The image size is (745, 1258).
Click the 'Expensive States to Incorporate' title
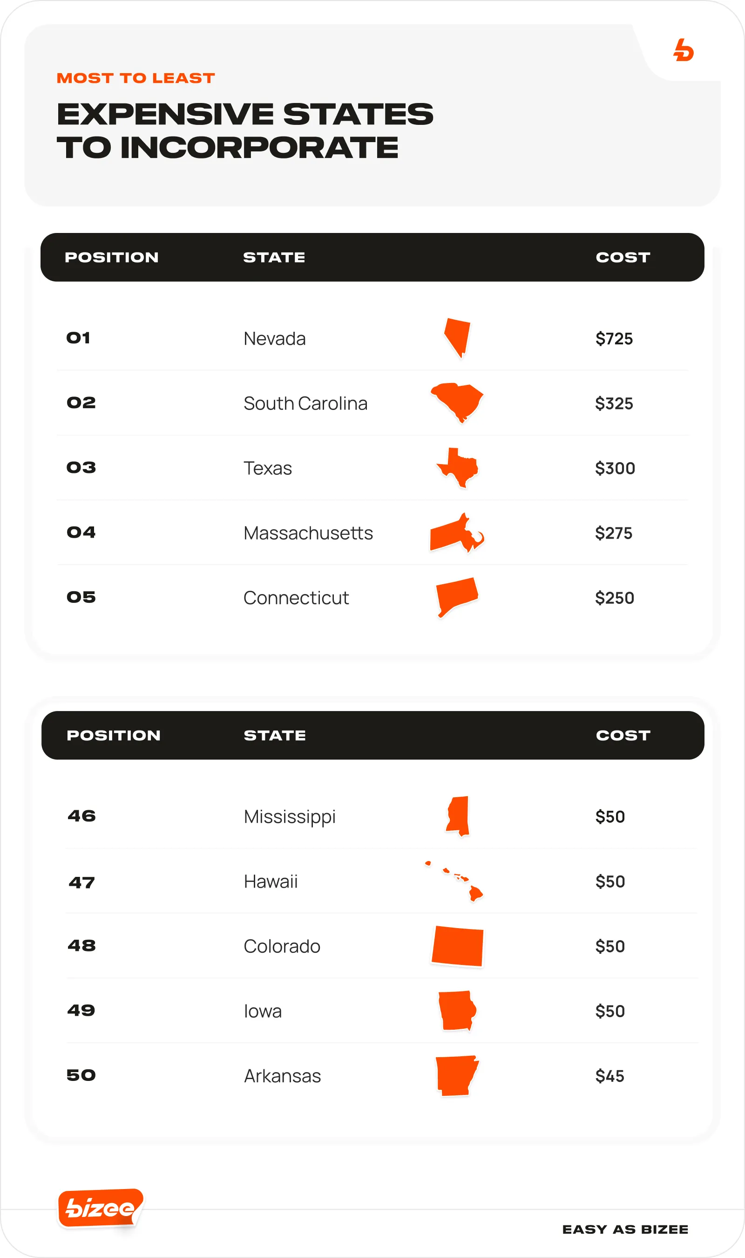(x=245, y=130)
